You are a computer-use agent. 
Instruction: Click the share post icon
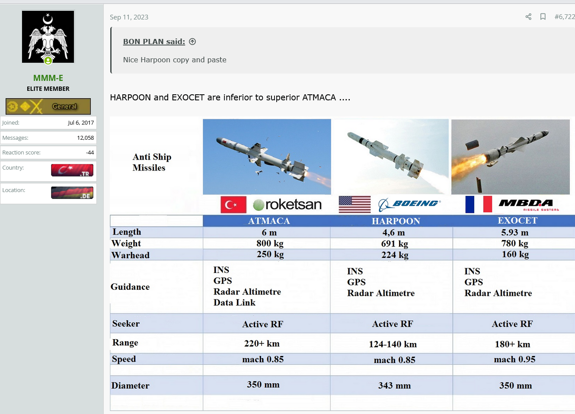(x=528, y=17)
